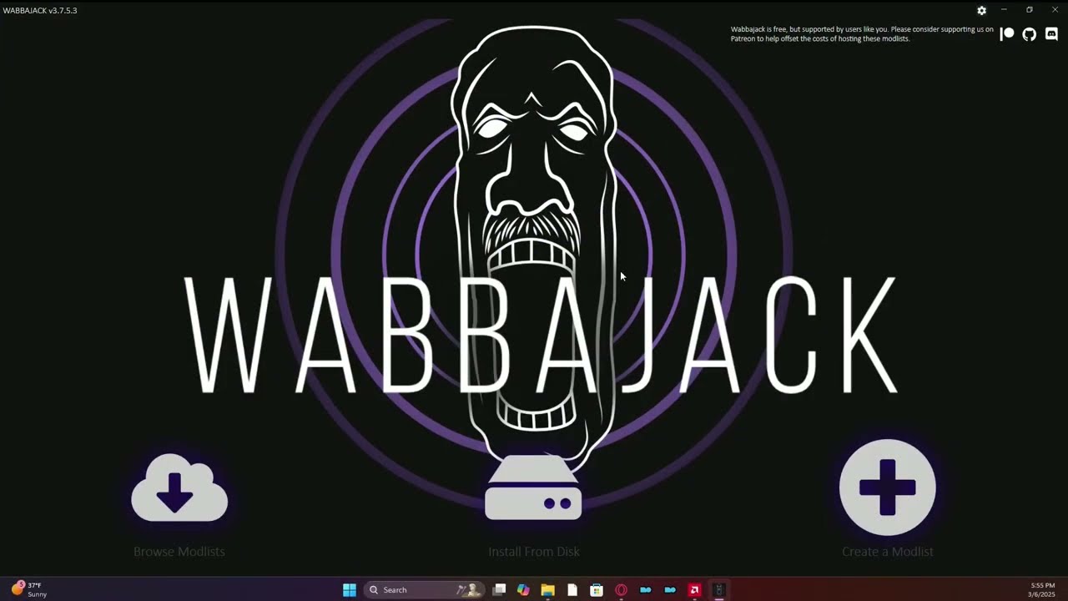Click the taskbar Search box
The width and height of the screenshot is (1068, 601).
pyautogui.click(x=425, y=590)
